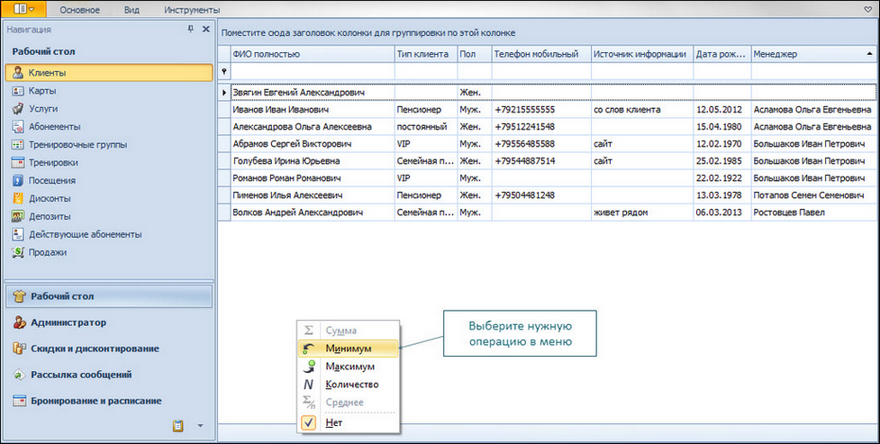Open the Основное tab
880x444 pixels.
79,10
